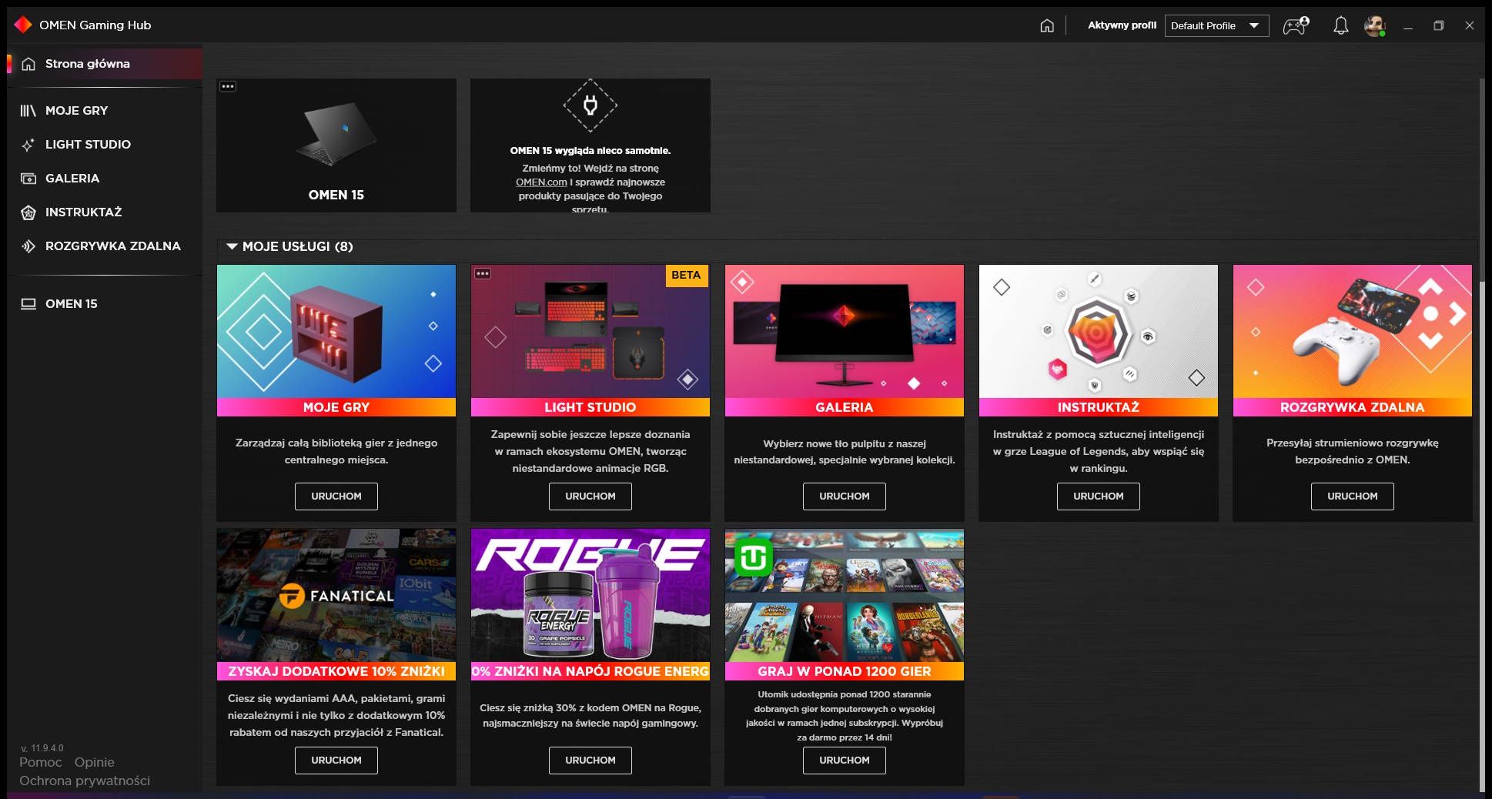Click the LIGHT STUDIO card image
This screenshot has height=799, width=1492.
coord(590,331)
